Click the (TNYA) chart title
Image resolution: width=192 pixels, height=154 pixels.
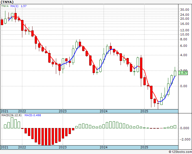tap(7, 2)
